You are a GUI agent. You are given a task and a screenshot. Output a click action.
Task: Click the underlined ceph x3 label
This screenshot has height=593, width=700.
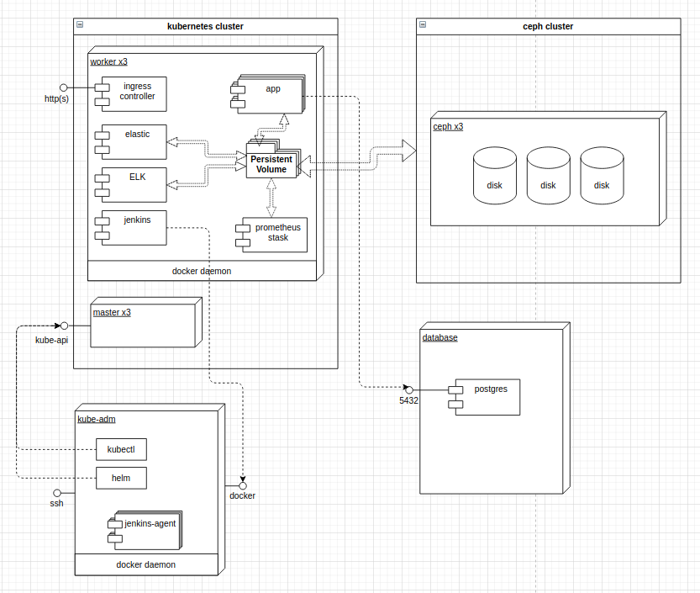point(447,127)
